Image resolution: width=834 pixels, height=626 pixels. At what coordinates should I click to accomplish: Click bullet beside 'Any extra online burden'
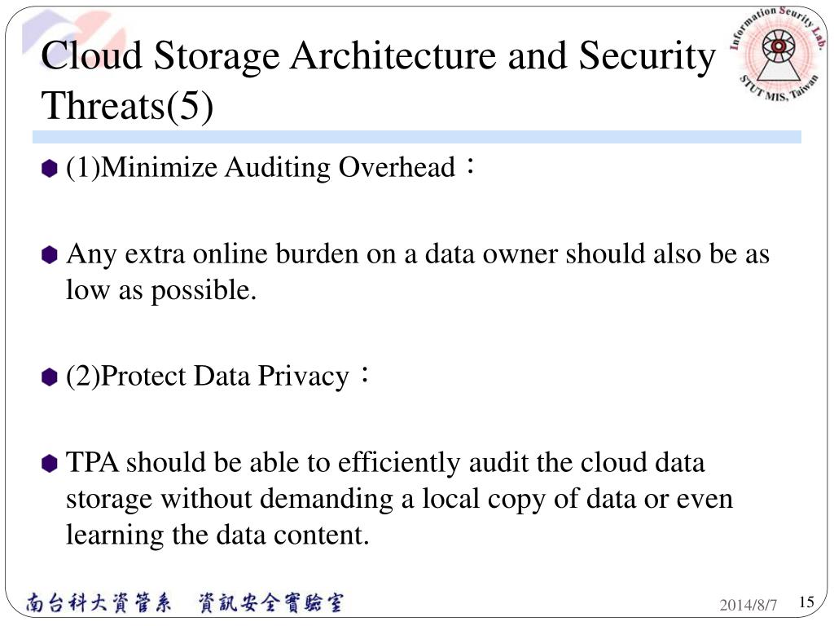point(49,254)
